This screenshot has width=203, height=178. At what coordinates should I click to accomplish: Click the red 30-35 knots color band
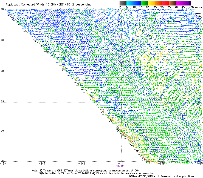tap(166, 3)
